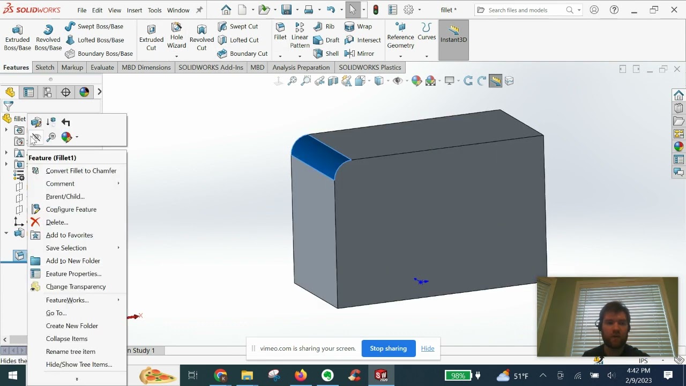Click Stop sharing button

(388, 348)
